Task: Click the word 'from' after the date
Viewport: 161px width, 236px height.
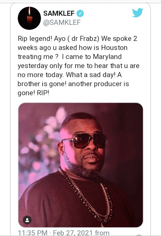Action: point(102,233)
